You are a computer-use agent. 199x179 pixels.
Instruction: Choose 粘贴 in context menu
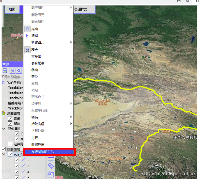pyautogui.click(x=48, y=90)
